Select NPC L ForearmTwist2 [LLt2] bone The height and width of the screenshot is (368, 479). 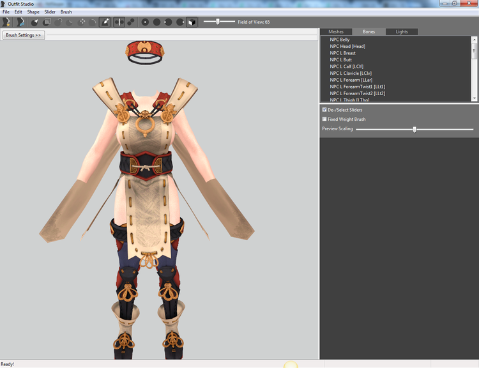358,93
